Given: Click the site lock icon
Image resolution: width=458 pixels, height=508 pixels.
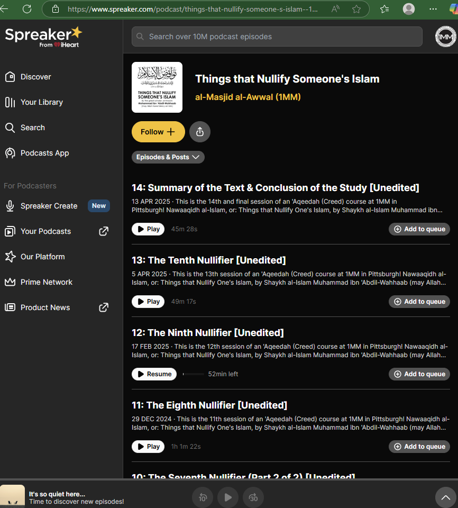Looking at the screenshot, I should 56,9.
